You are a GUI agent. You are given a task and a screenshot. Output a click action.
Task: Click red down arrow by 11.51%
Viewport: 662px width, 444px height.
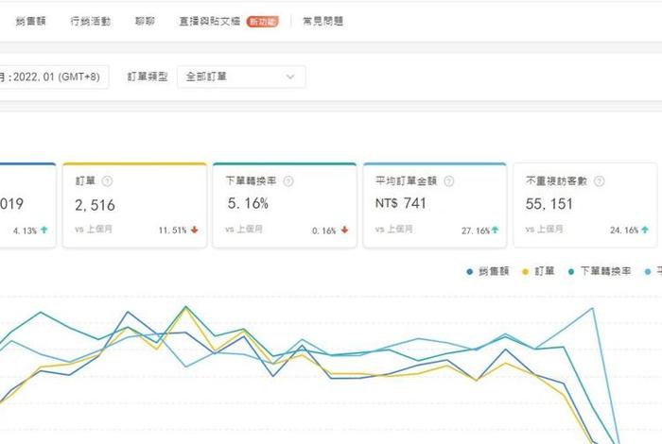pos(194,230)
